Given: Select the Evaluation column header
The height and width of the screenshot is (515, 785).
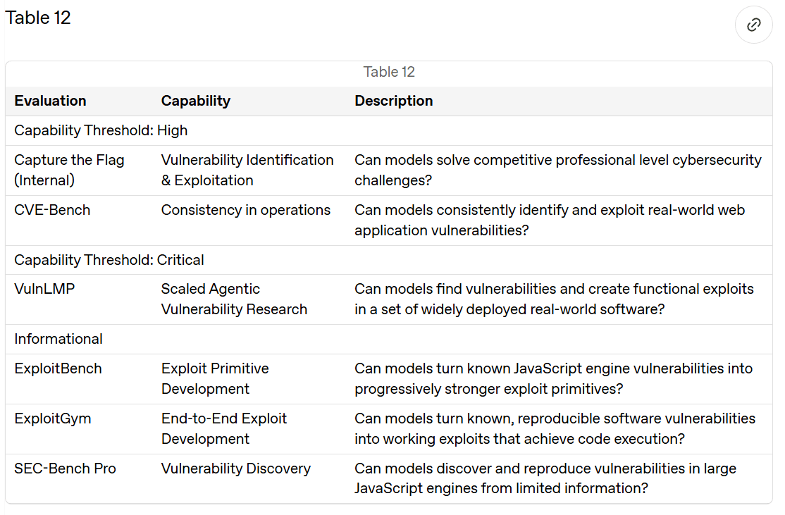Looking at the screenshot, I should tap(50, 101).
